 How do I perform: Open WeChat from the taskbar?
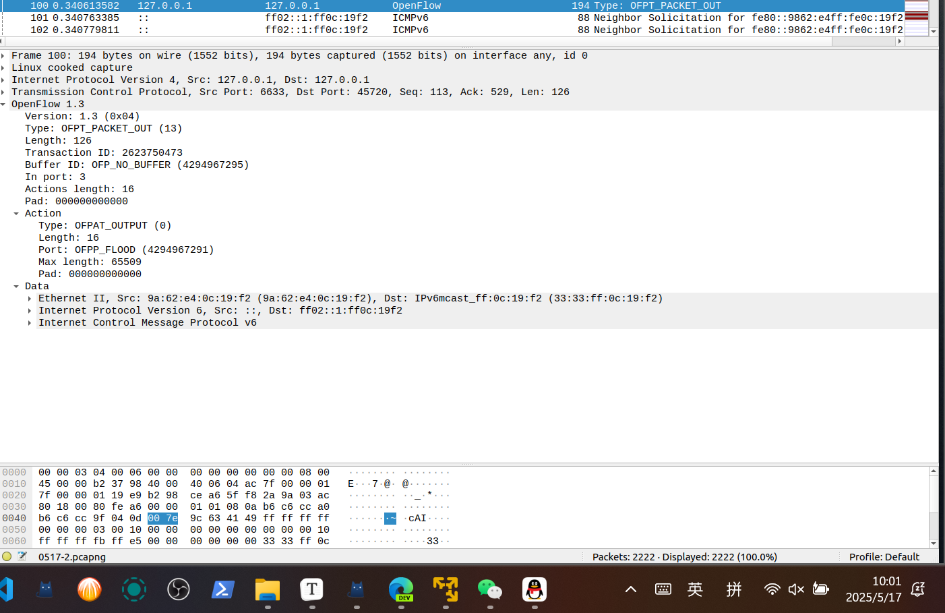(490, 589)
